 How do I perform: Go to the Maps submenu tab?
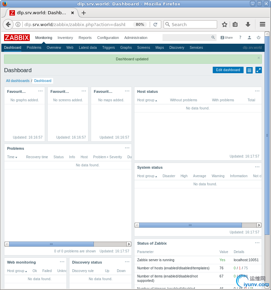(160, 47)
